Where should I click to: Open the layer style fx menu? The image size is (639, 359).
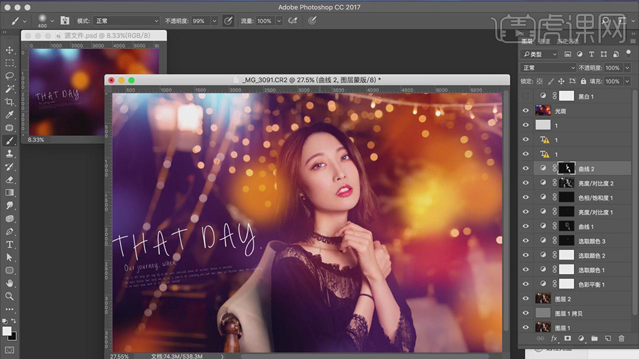[554, 338]
